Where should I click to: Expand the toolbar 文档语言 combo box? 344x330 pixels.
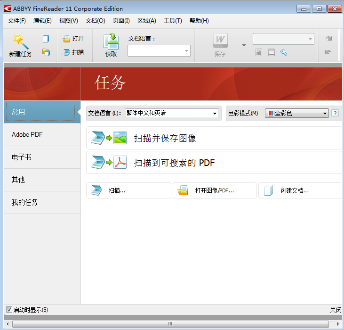coord(186,51)
